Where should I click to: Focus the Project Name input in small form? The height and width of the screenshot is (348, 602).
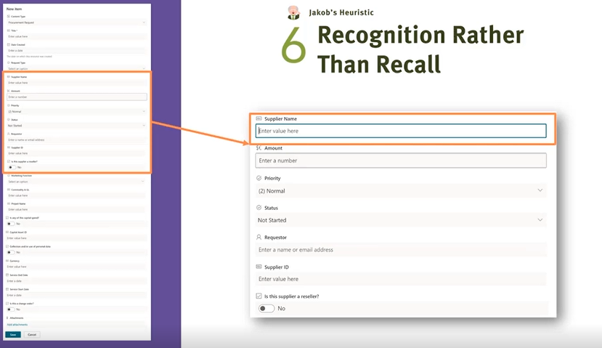(76, 210)
